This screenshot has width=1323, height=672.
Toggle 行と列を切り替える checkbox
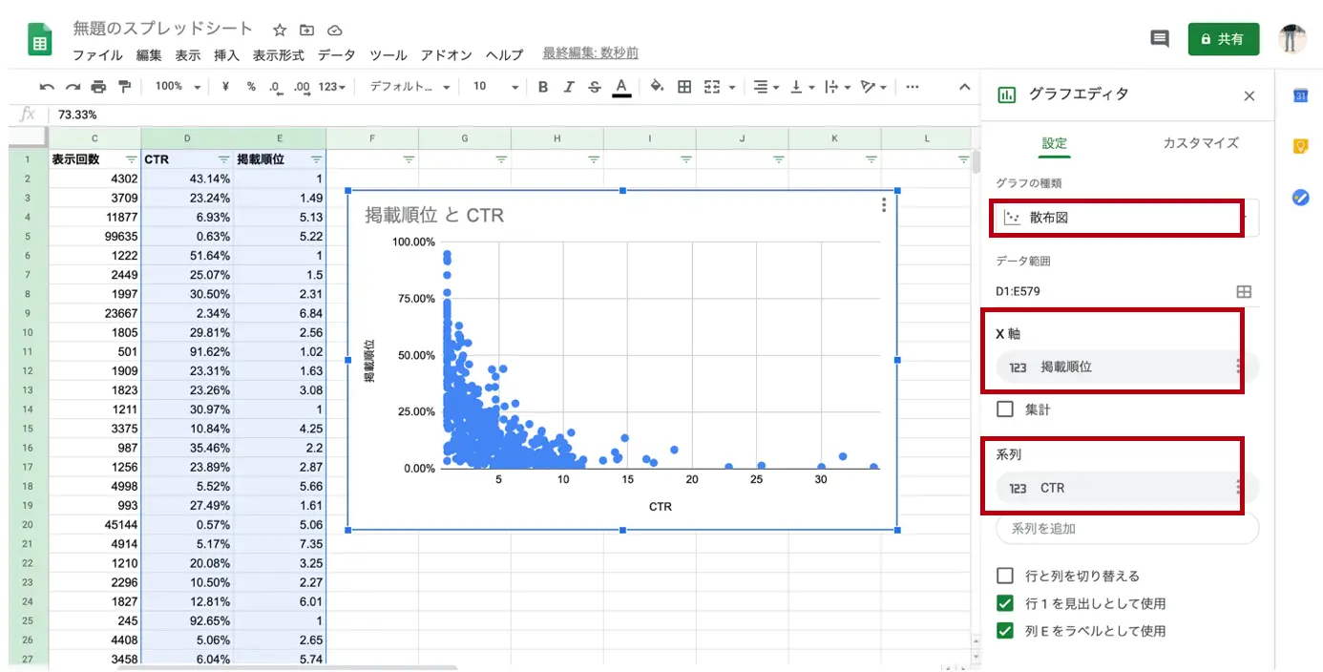[1004, 576]
